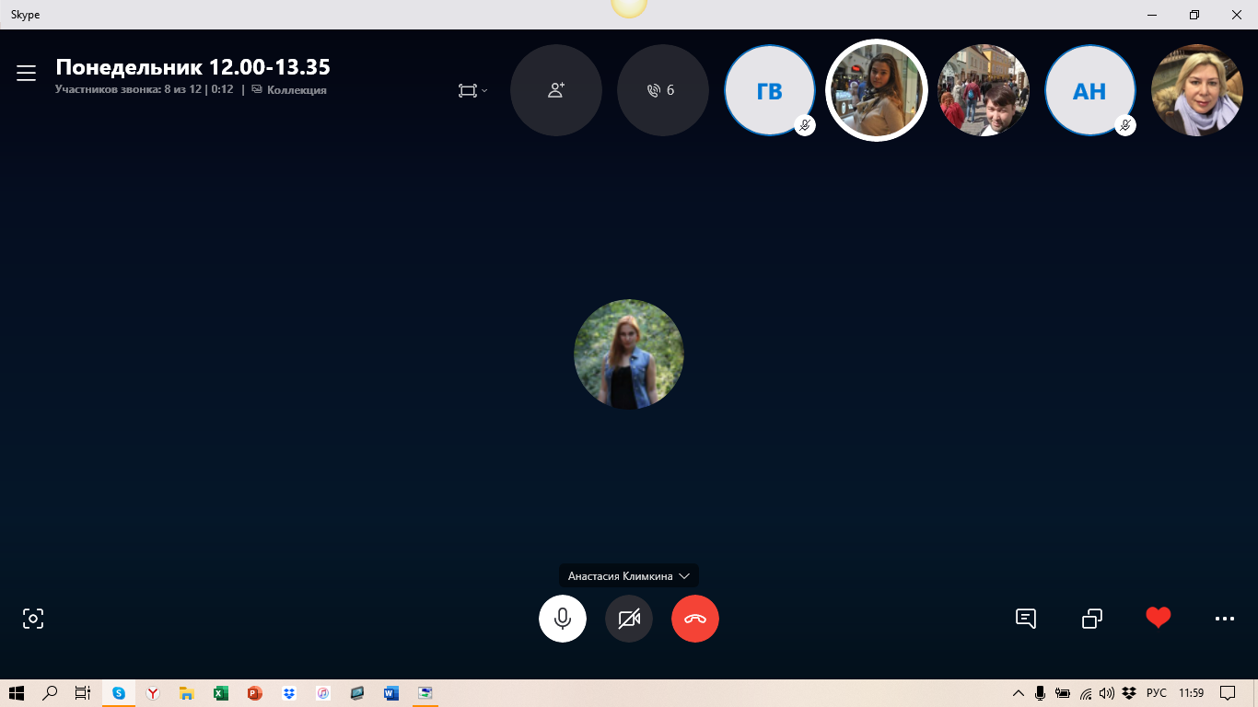This screenshot has width=1258, height=707.
Task: Select the АН participant avatar
Action: tap(1089, 90)
